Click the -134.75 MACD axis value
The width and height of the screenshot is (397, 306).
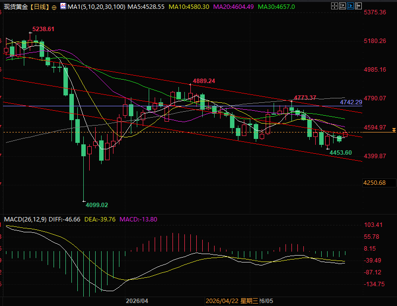click(374, 284)
